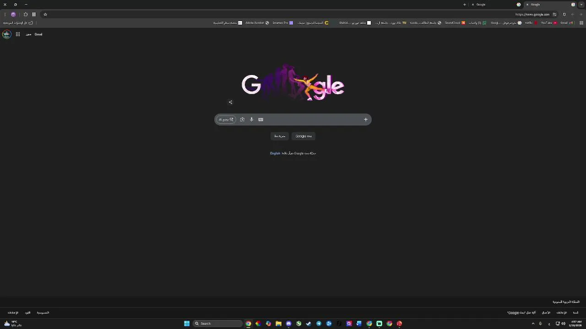Open Steam from the taskbar

coord(309,324)
